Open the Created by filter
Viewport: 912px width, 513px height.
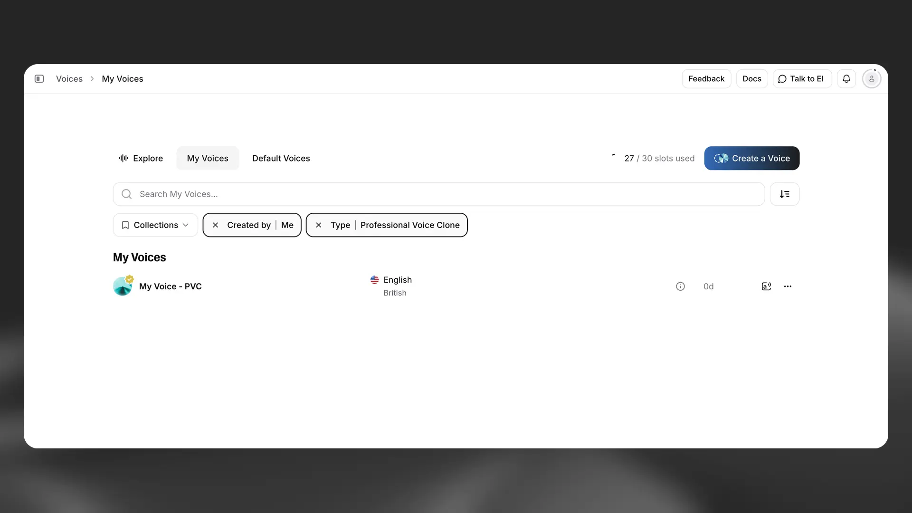click(249, 225)
